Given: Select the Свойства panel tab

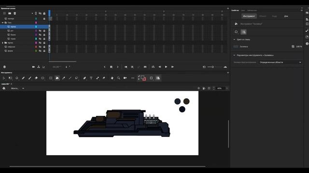Looking at the screenshot, I should click(x=235, y=11).
